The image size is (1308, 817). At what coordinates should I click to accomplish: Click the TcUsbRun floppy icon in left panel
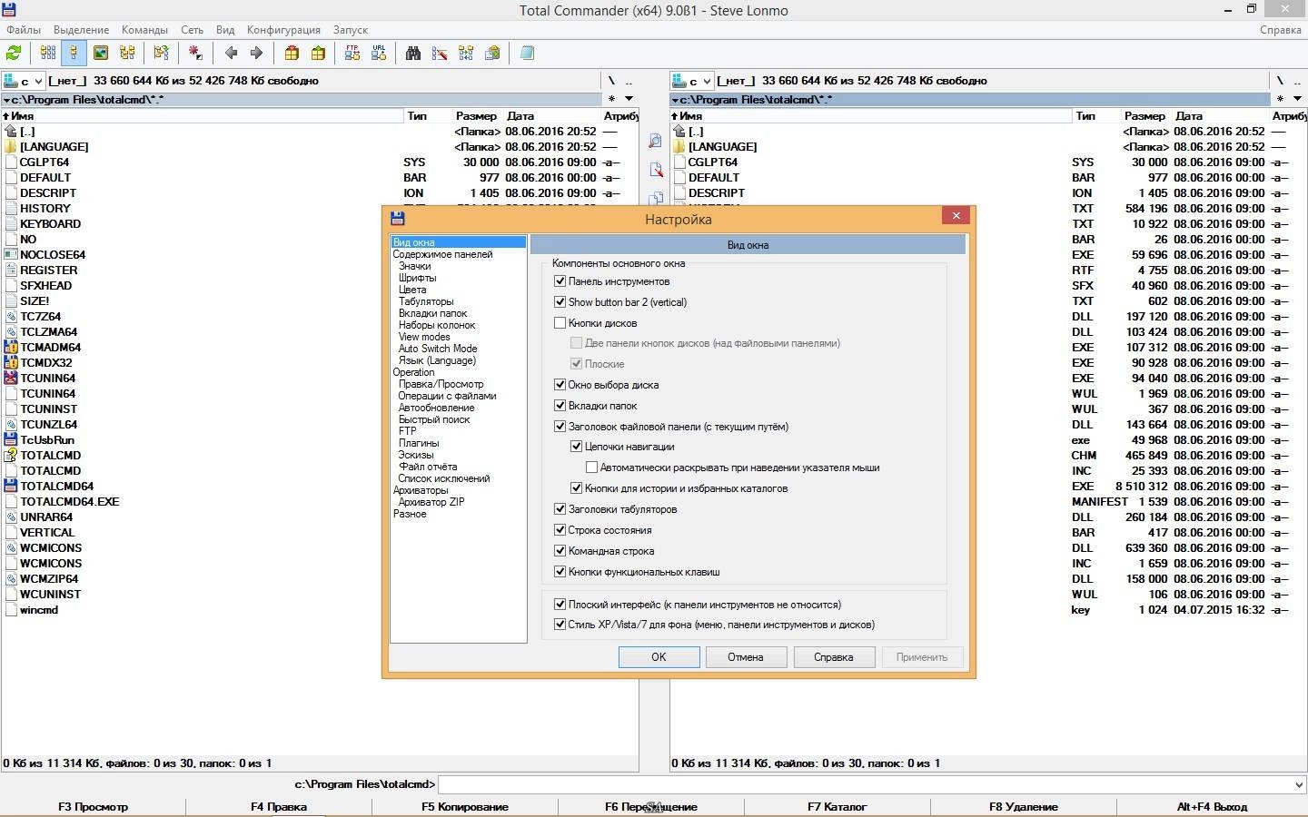[x=11, y=439]
